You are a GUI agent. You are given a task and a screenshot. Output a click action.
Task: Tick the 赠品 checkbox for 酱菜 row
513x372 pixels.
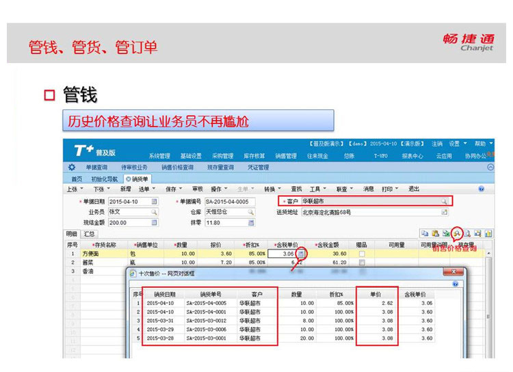click(x=362, y=263)
